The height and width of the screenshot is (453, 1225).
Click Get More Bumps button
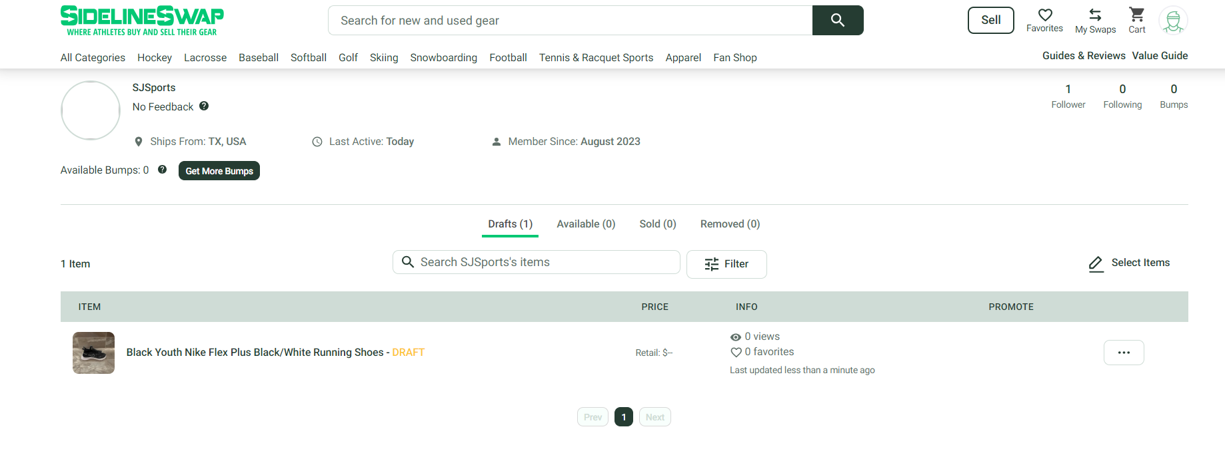(219, 171)
